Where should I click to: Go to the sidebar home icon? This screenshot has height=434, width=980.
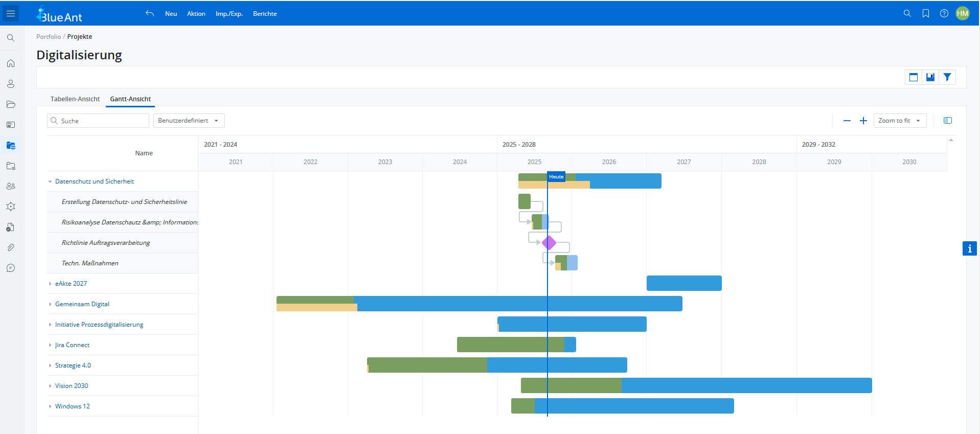(x=11, y=63)
